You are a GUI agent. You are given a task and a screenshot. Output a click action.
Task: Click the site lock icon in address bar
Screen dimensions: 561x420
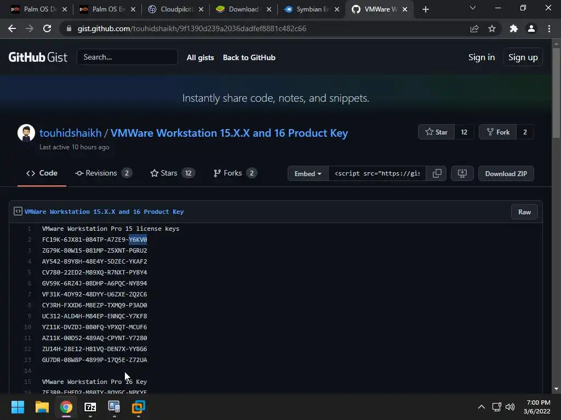69,28
